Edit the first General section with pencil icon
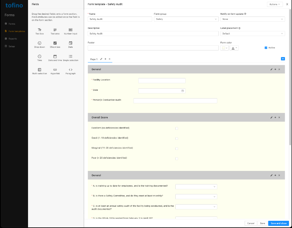292x228 pixels. click(x=272, y=69)
